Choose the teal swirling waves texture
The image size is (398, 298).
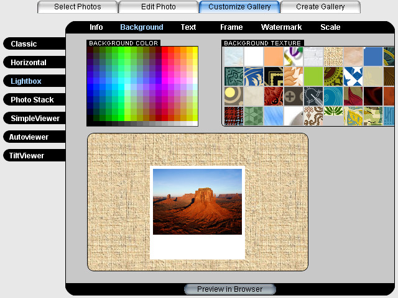(333, 96)
